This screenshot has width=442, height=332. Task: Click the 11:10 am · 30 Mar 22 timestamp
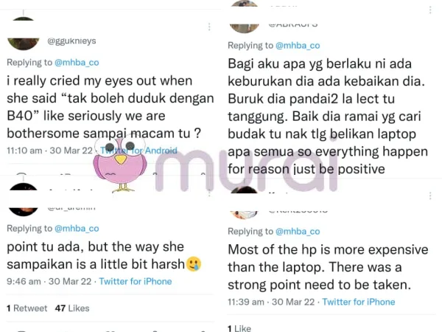49,151
